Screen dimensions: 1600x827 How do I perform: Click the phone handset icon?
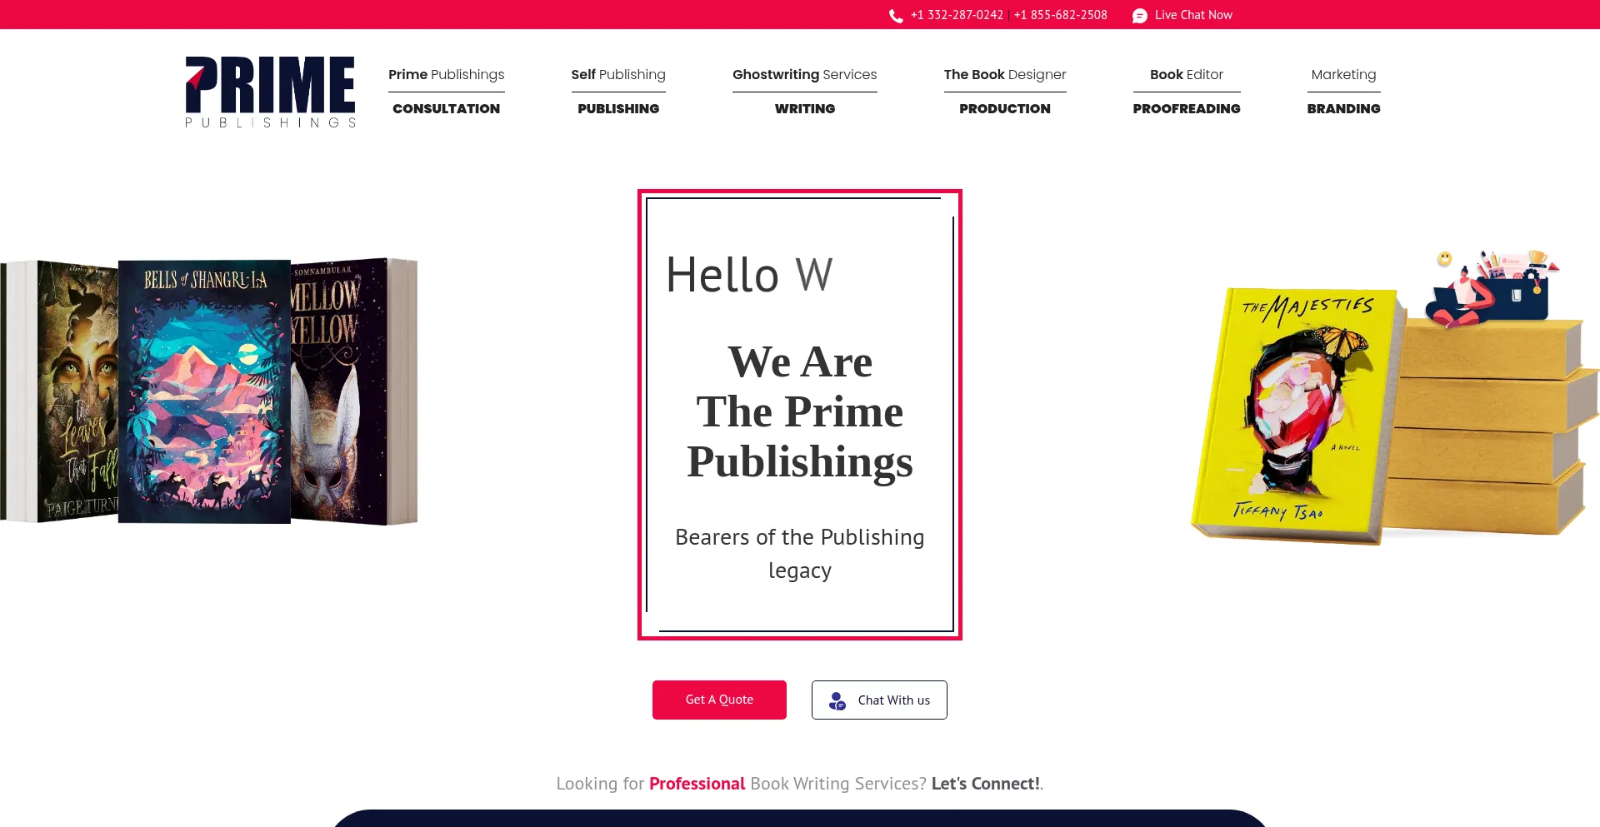click(896, 16)
